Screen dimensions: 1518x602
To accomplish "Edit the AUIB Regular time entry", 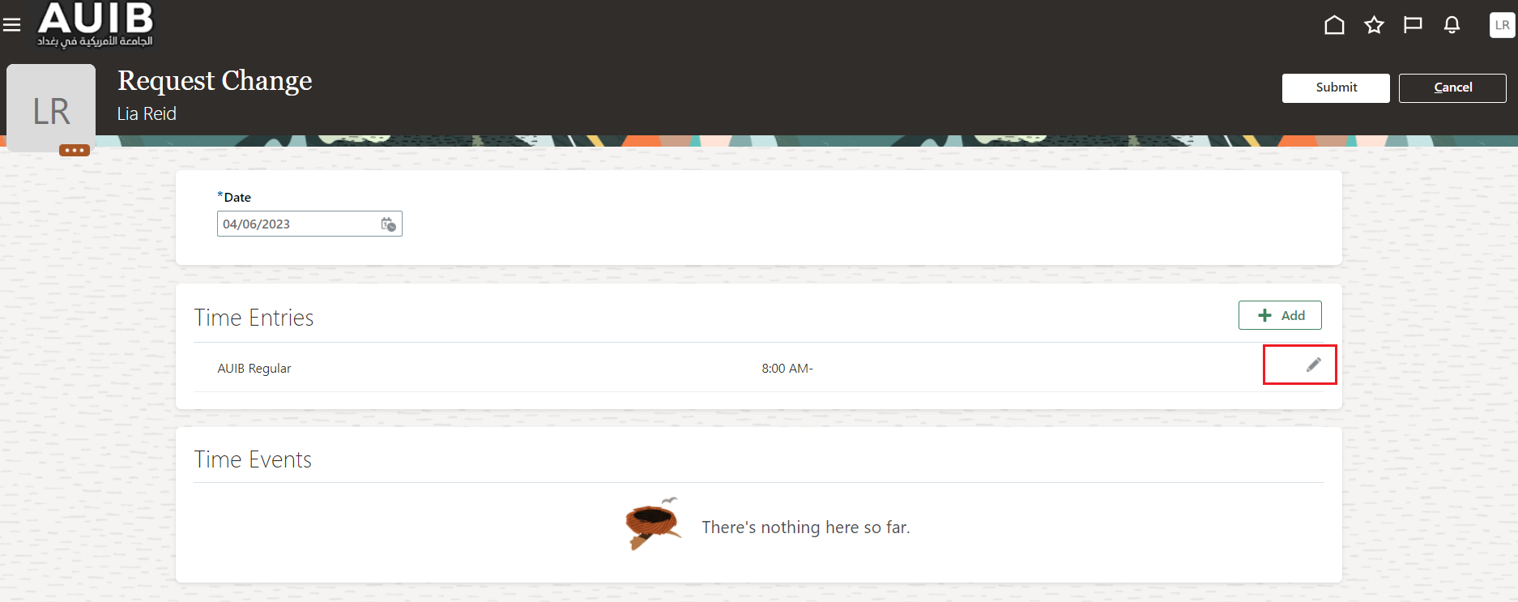I will tap(1313, 365).
